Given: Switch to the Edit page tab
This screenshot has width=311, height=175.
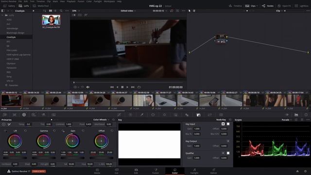Looking at the screenshot, I should [136, 171].
